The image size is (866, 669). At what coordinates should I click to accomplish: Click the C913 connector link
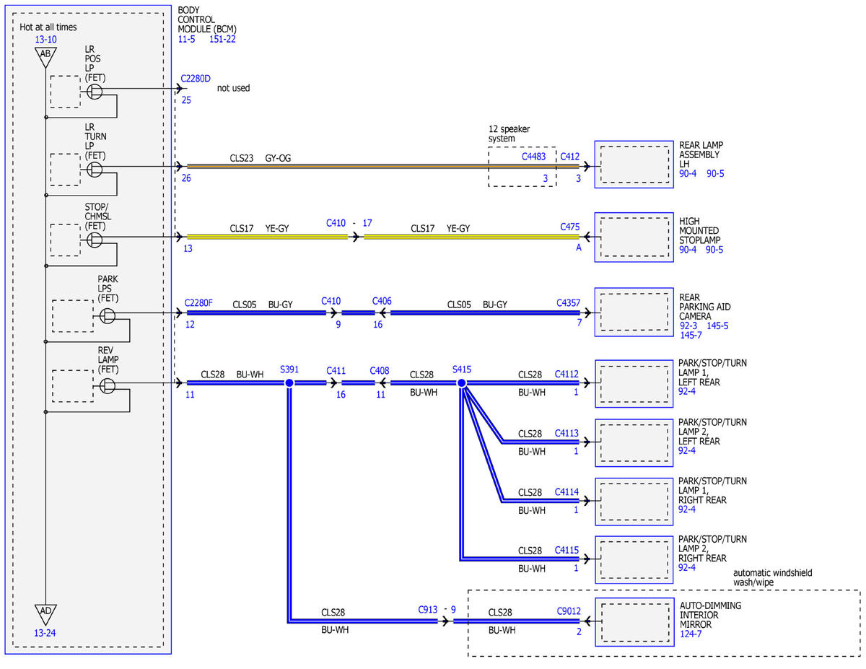click(x=428, y=609)
